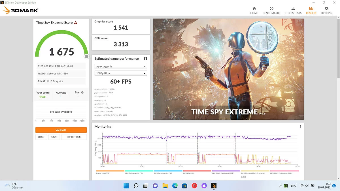
Task: Expand the 1080p Ultra preset dropdown
Action: [x=121, y=73]
